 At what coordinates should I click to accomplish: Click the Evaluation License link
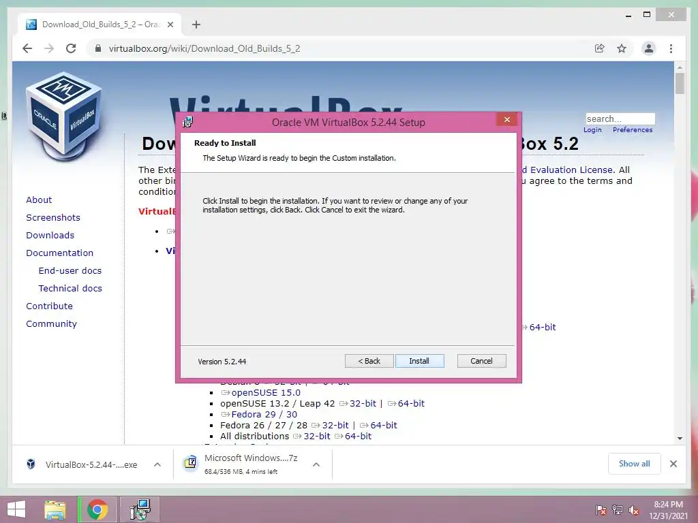[x=572, y=170]
